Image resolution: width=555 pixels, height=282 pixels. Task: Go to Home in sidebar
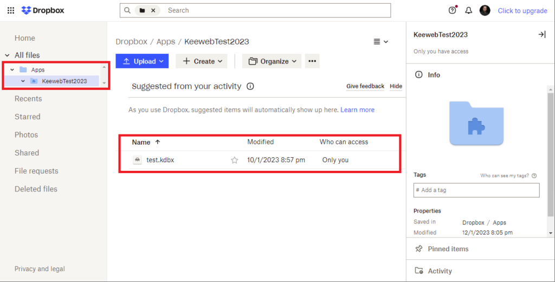(25, 38)
